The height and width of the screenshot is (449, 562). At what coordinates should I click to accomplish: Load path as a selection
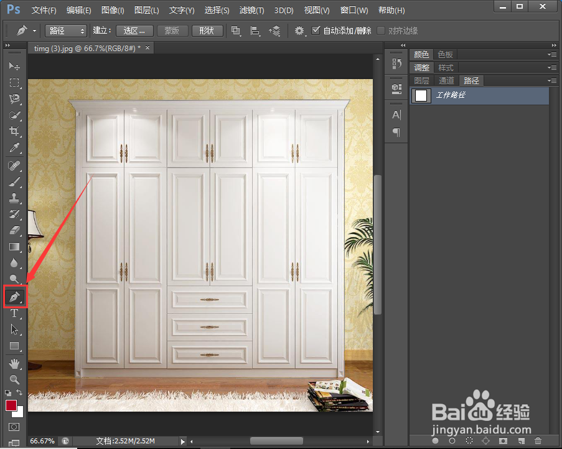(x=469, y=440)
